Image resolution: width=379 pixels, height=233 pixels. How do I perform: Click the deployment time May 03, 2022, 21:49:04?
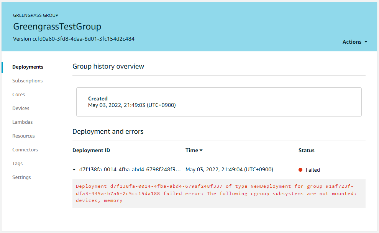pos(229,169)
